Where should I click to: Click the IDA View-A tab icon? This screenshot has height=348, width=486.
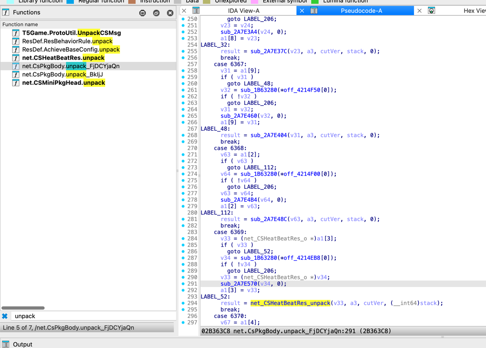[x=196, y=11]
